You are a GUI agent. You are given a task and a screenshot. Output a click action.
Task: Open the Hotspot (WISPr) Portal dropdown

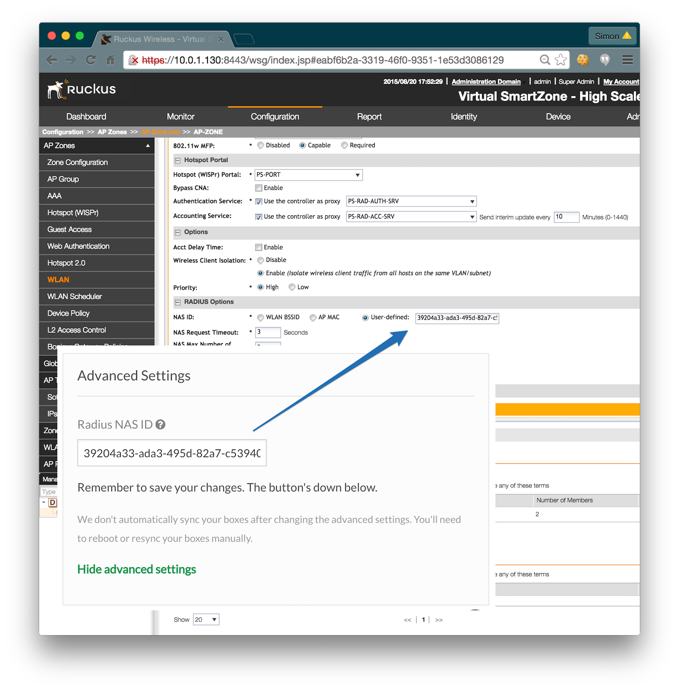[309, 175]
